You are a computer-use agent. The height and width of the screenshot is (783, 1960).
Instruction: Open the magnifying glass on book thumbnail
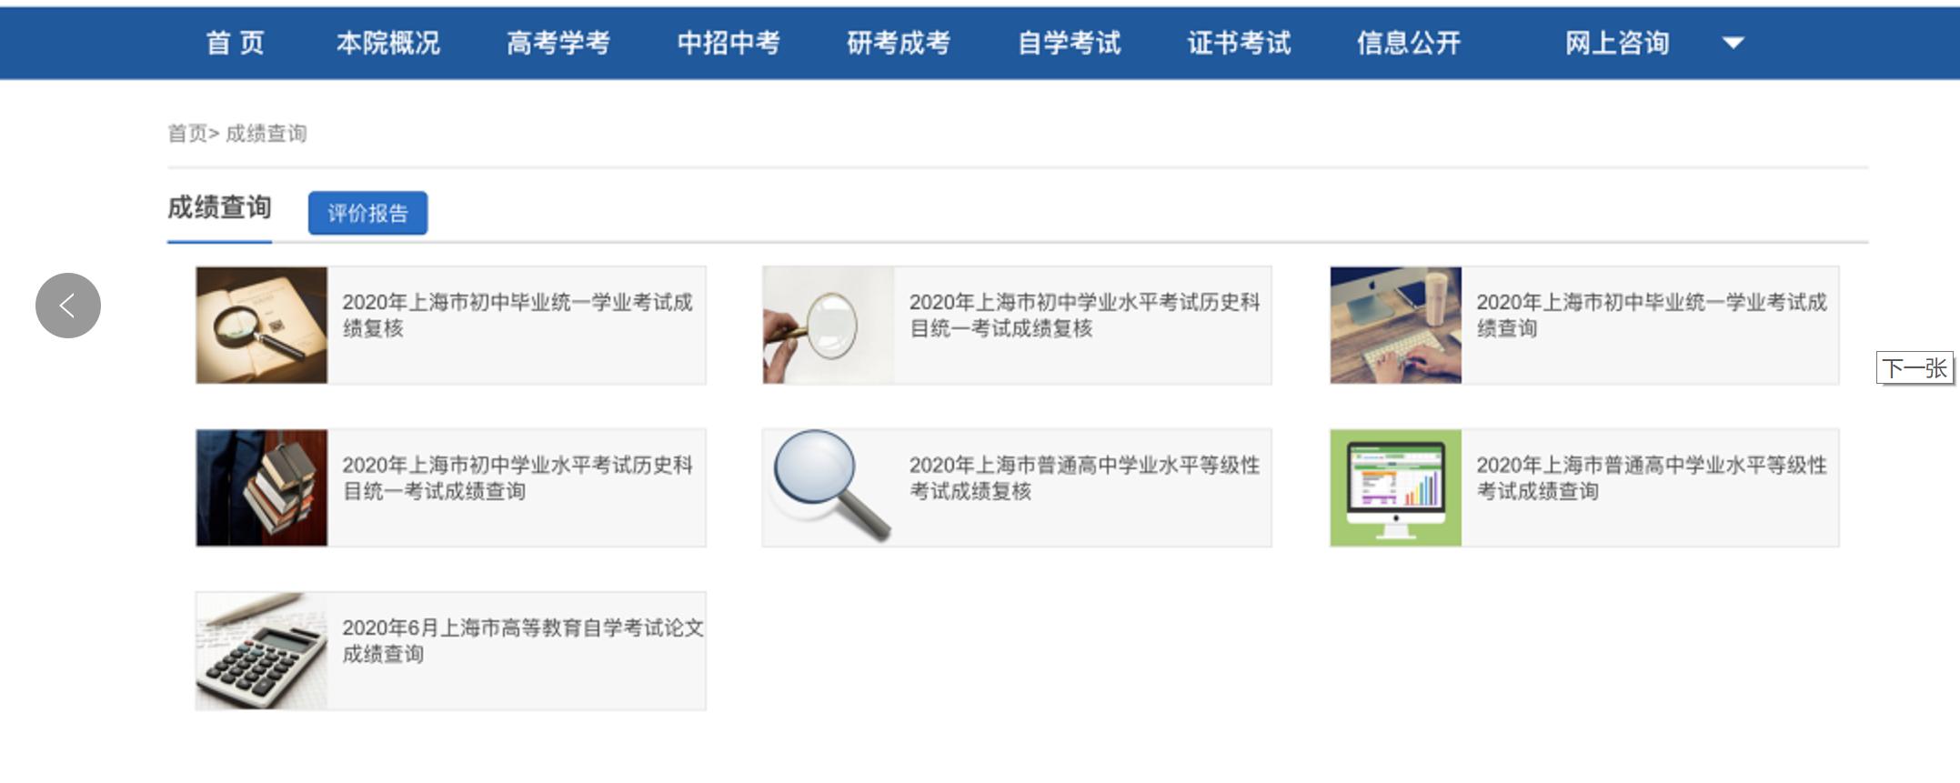click(262, 325)
